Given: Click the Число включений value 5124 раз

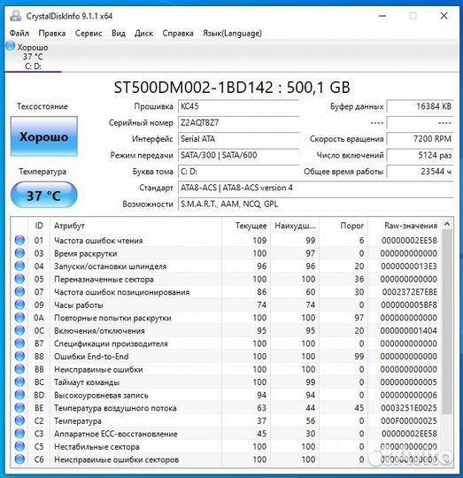Looking at the screenshot, I should point(420,155).
